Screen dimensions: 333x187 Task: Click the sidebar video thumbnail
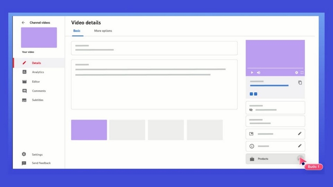point(39,37)
